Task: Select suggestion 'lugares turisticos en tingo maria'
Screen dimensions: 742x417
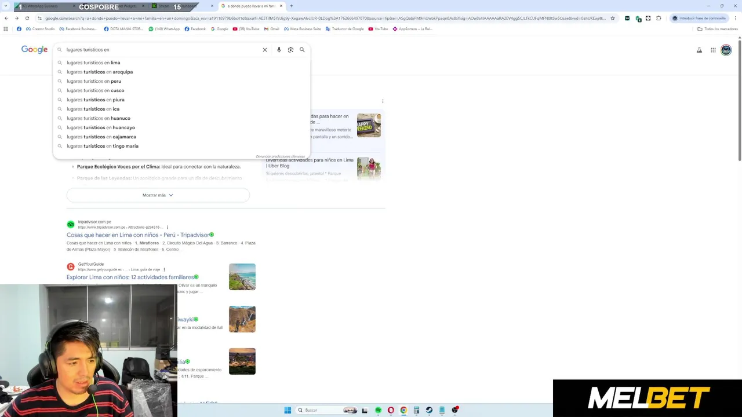Action: [x=181, y=146]
